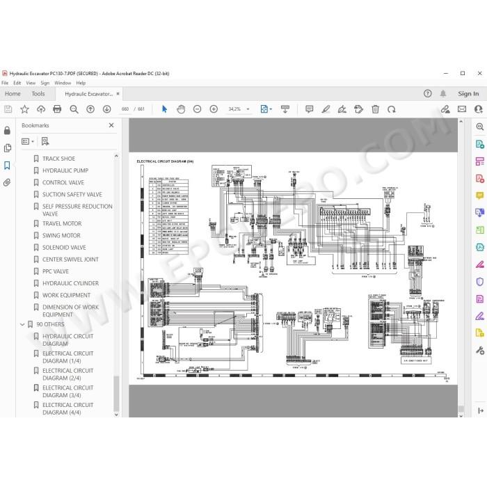Go to previous page arrow
This screenshot has width=487, height=487.
pyautogui.click(x=90, y=109)
